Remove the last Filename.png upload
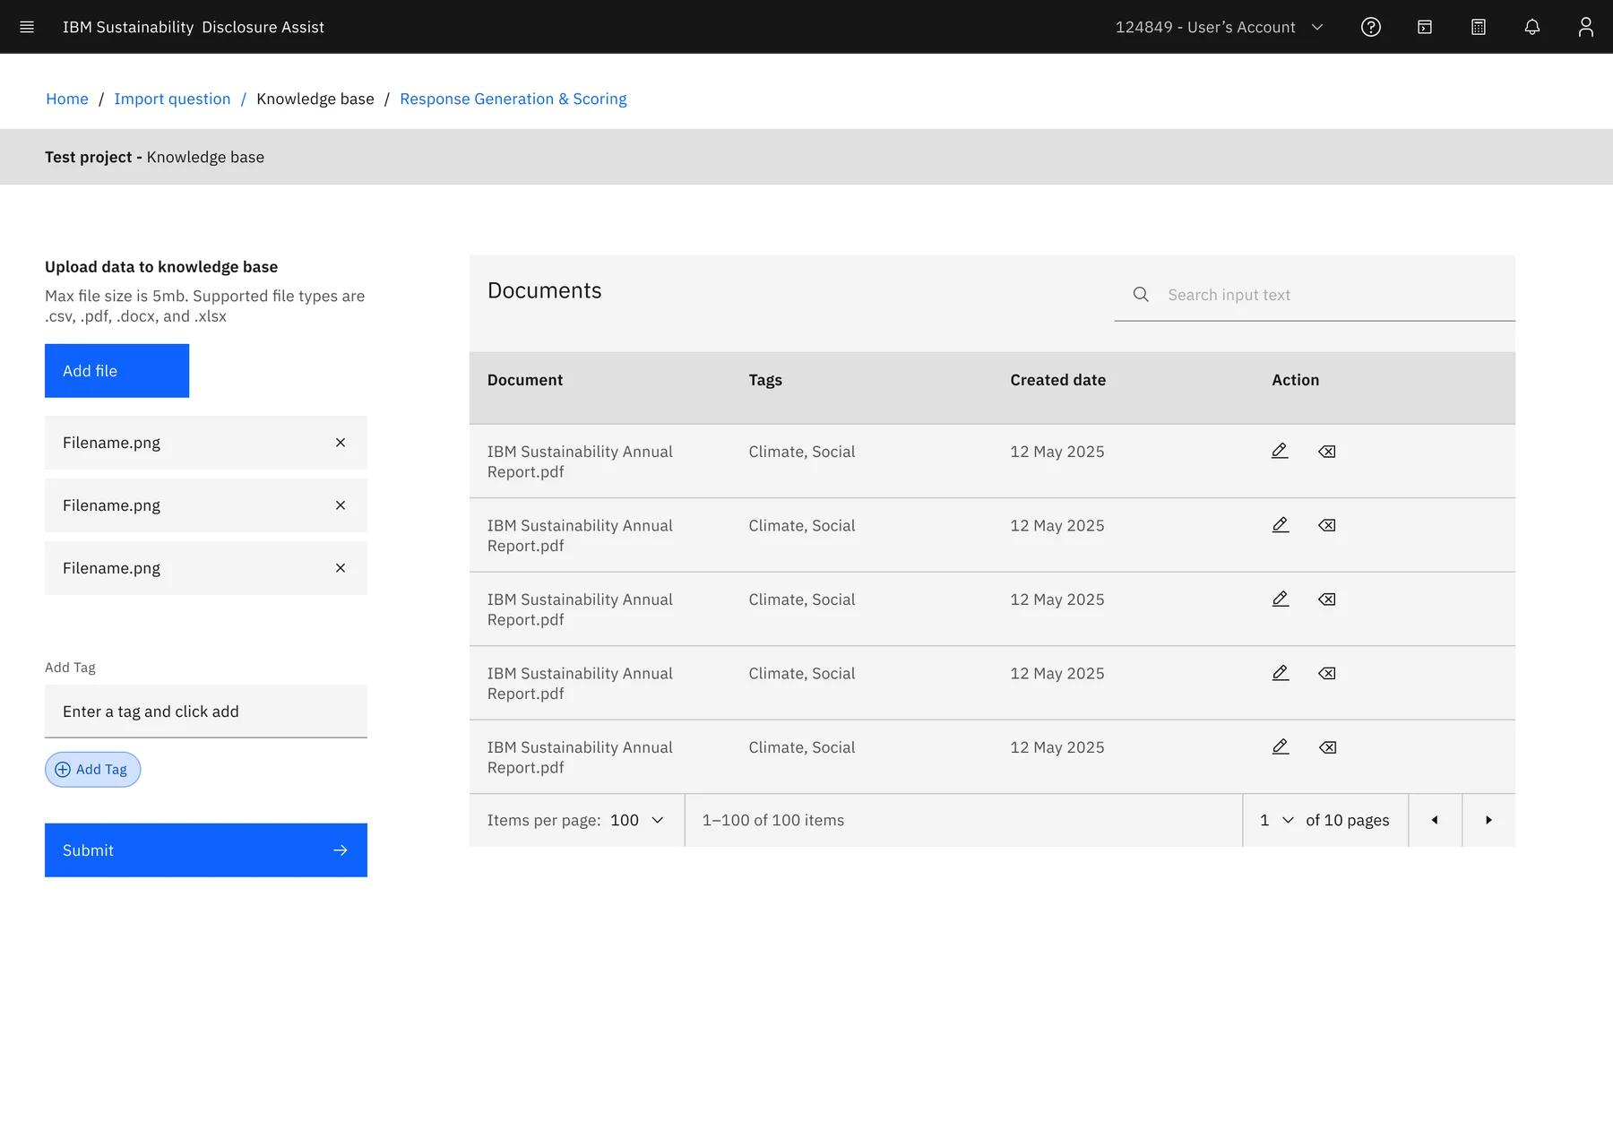This screenshot has width=1613, height=1147. point(341,568)
